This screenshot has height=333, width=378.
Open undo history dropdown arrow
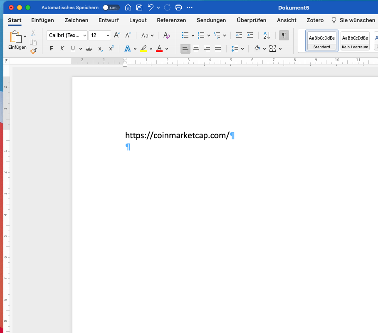point(158,8)
